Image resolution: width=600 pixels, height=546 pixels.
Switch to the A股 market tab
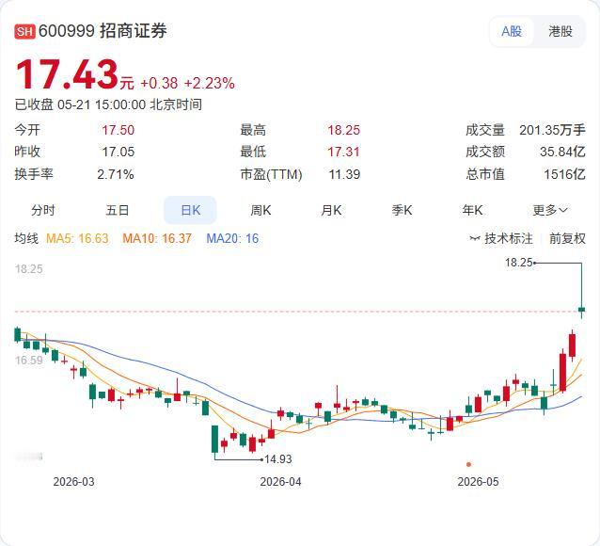(x=512, y=31)
